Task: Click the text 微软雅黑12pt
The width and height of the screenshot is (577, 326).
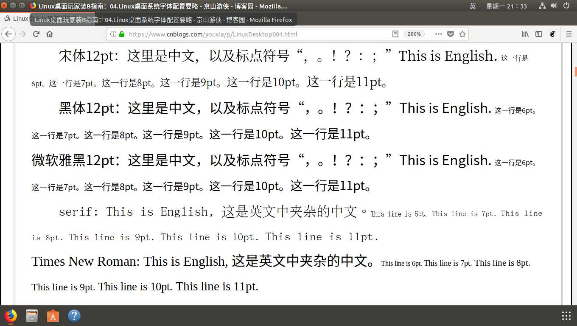Action: pyautogui.click(x=73, y=160)
